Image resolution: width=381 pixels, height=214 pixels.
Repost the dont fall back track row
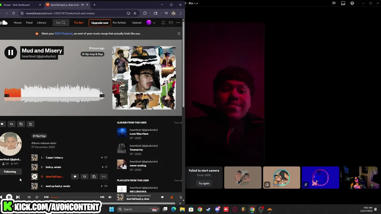pyautogui.click(x=85, y=177)
